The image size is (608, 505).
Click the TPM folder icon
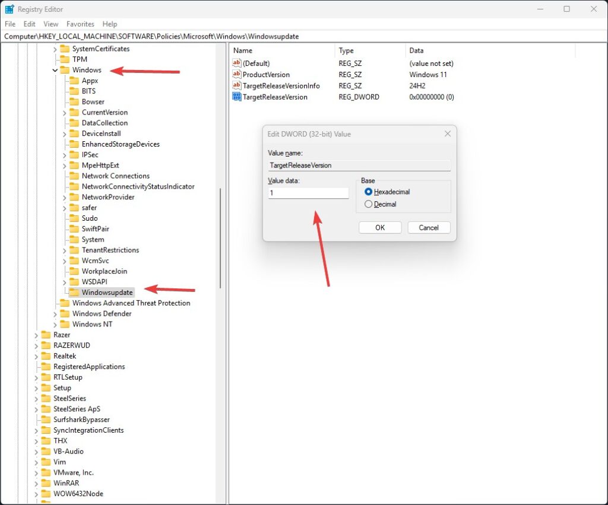pos(65,59)
